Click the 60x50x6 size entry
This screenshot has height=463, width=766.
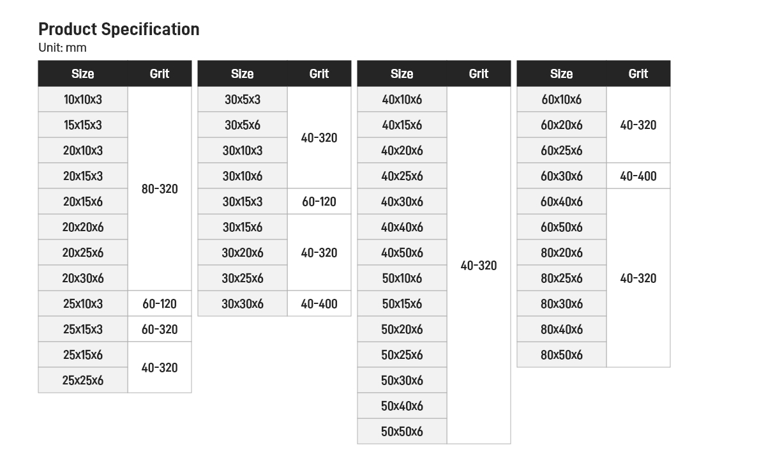pyautogui.click(x=562, y=227)
